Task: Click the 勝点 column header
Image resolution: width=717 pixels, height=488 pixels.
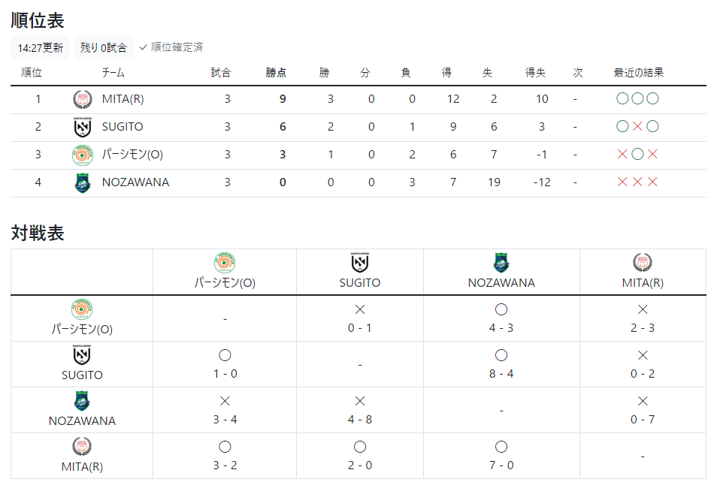Action: pos(276,73)
